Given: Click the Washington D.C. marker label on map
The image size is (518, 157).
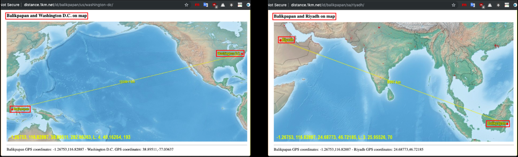Looking at the screenshot, I should pos(229,54).
